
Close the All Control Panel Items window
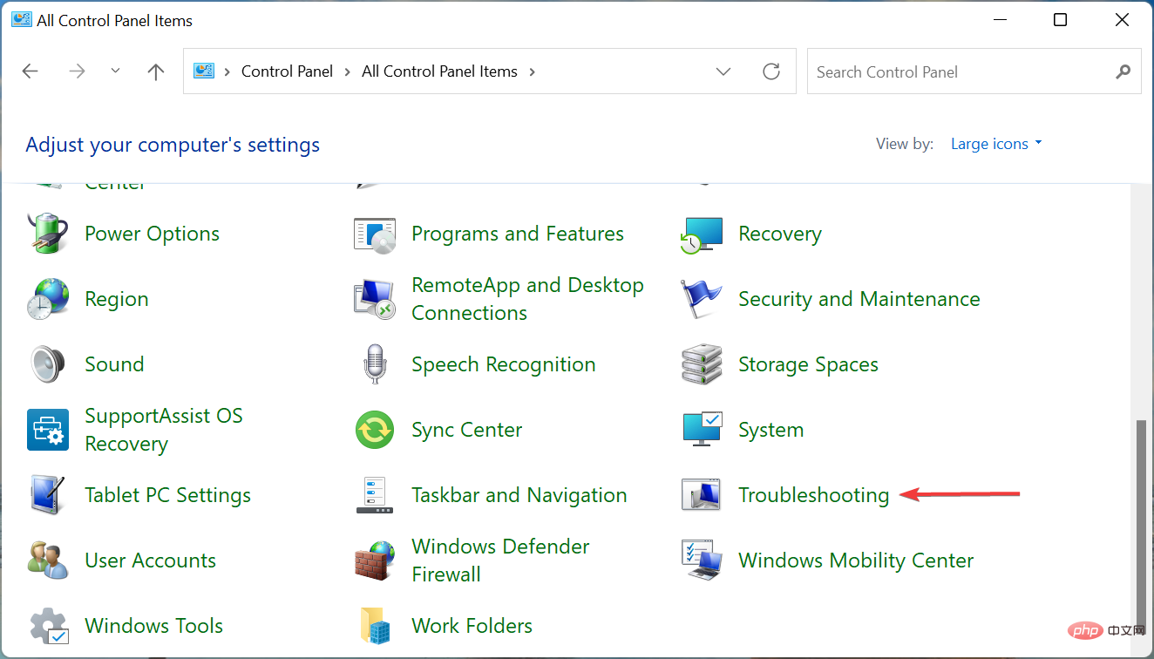pyautogui.click(x=1120, y=20)
